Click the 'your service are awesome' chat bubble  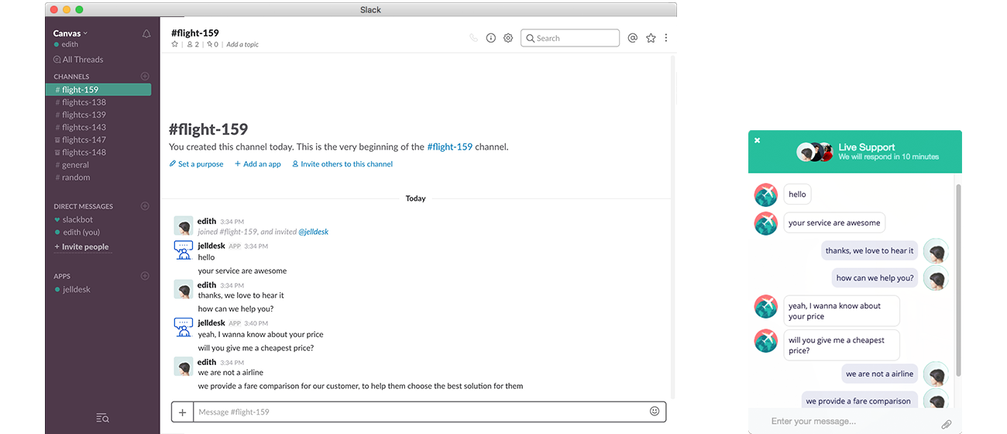[834, 222]
